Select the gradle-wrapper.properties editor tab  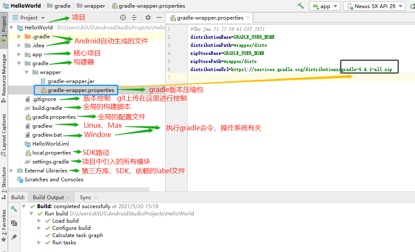tap(210, 18)
